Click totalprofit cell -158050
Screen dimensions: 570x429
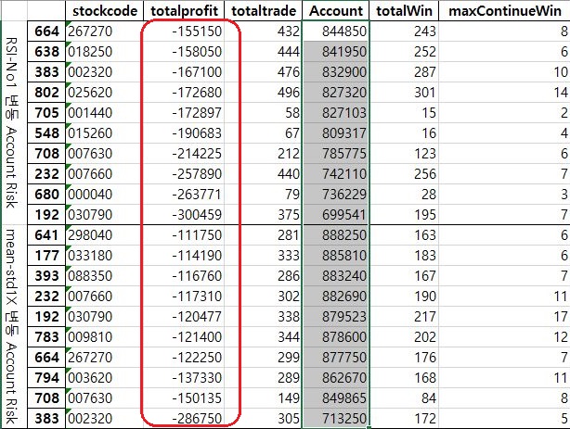point(184,52)
